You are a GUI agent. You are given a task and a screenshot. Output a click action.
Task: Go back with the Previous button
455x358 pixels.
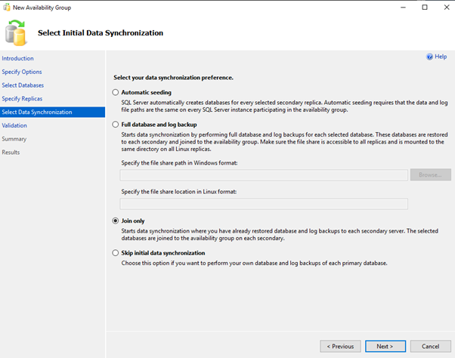340,346
